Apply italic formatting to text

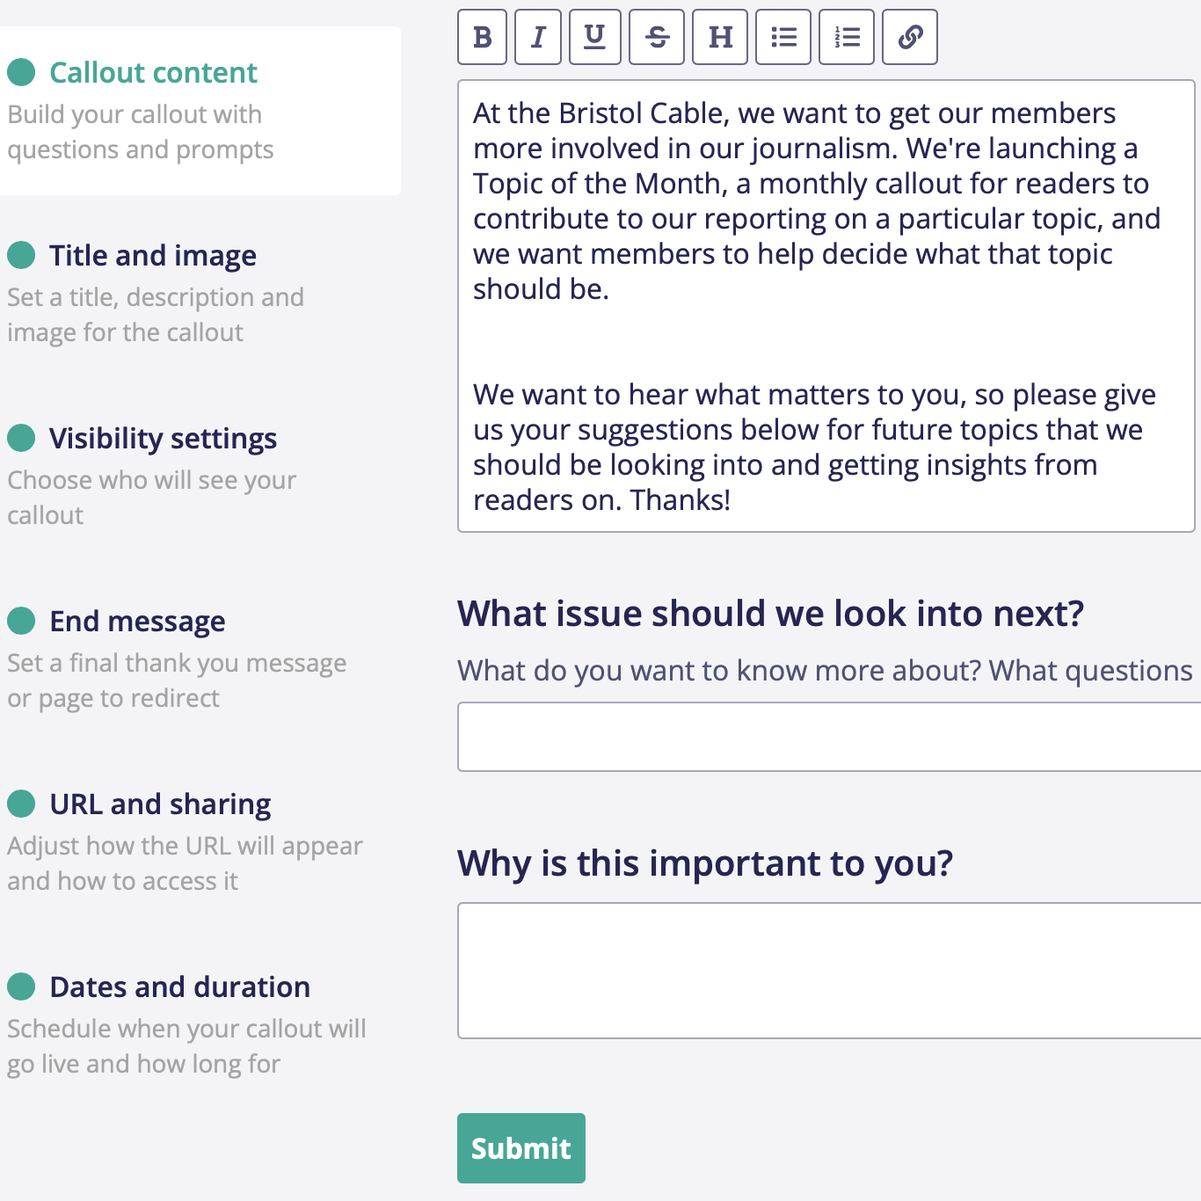tap(538, 37)
